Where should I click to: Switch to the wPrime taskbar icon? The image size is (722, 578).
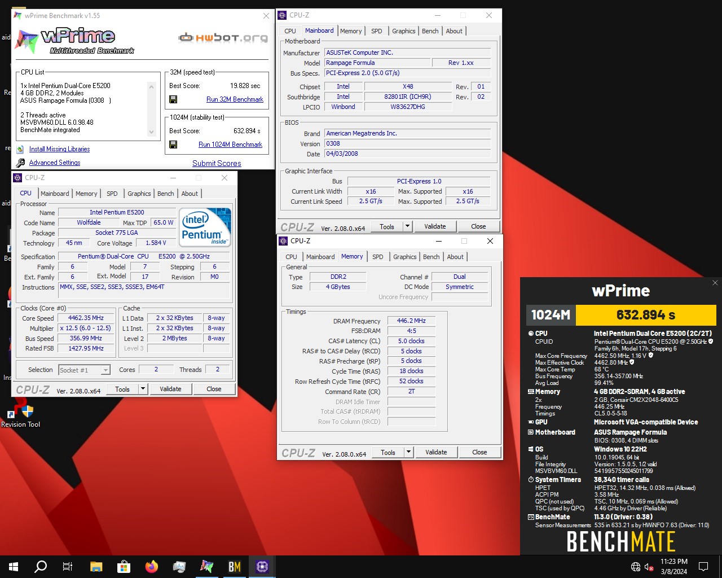click(x=206, y=567)
